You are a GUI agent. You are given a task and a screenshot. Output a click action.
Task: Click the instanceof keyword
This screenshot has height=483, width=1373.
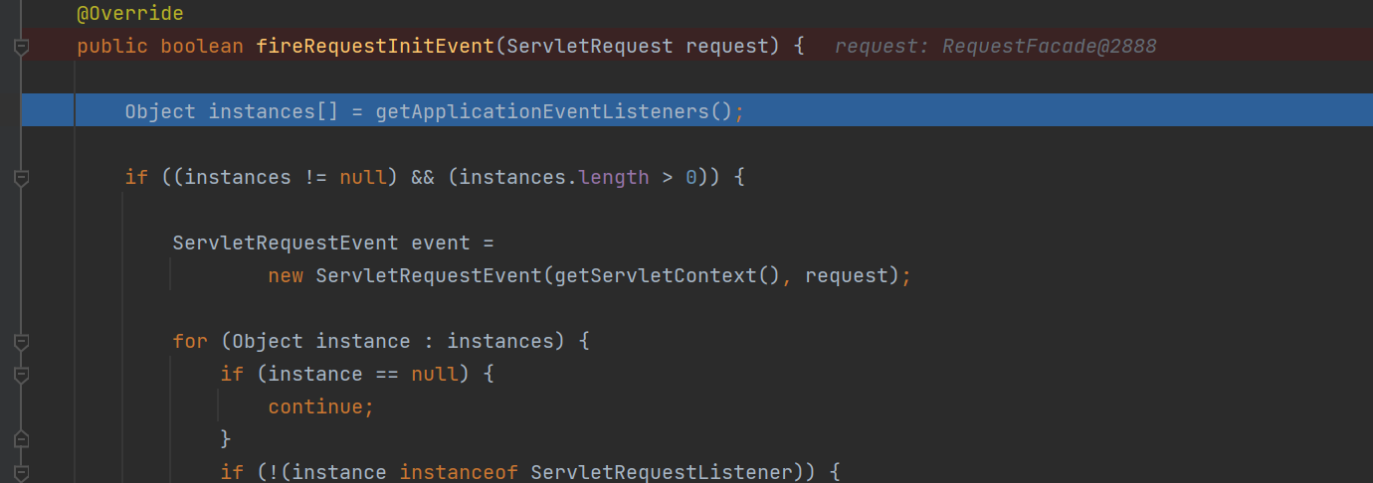coord(459,472)
